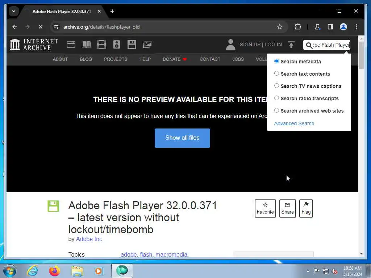The image size is (371, 278).
Task: Click the address bar URL text
Action: (101, 27)
